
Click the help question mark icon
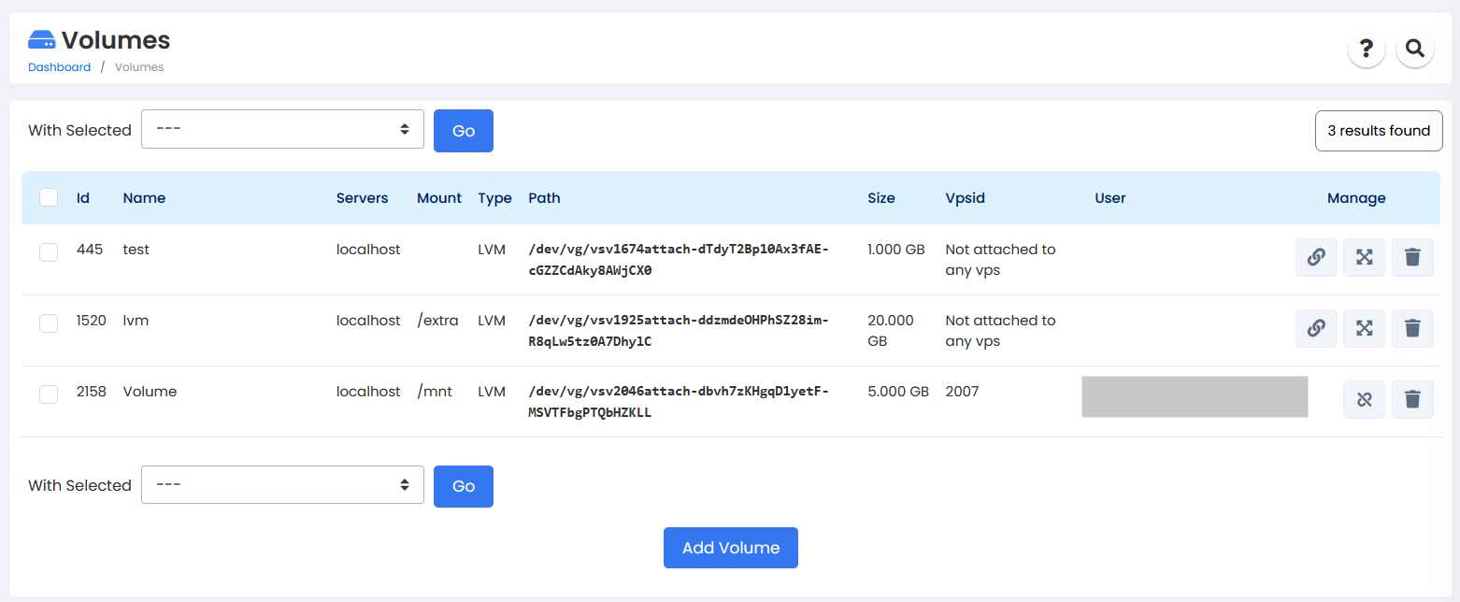1366,49
